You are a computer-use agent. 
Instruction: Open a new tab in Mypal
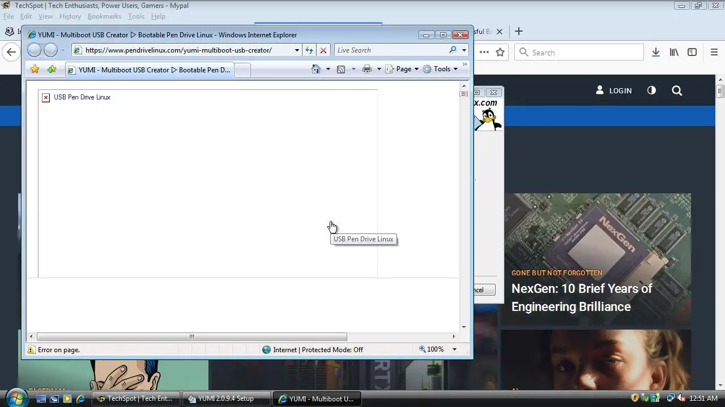click(x=519, y=32)
